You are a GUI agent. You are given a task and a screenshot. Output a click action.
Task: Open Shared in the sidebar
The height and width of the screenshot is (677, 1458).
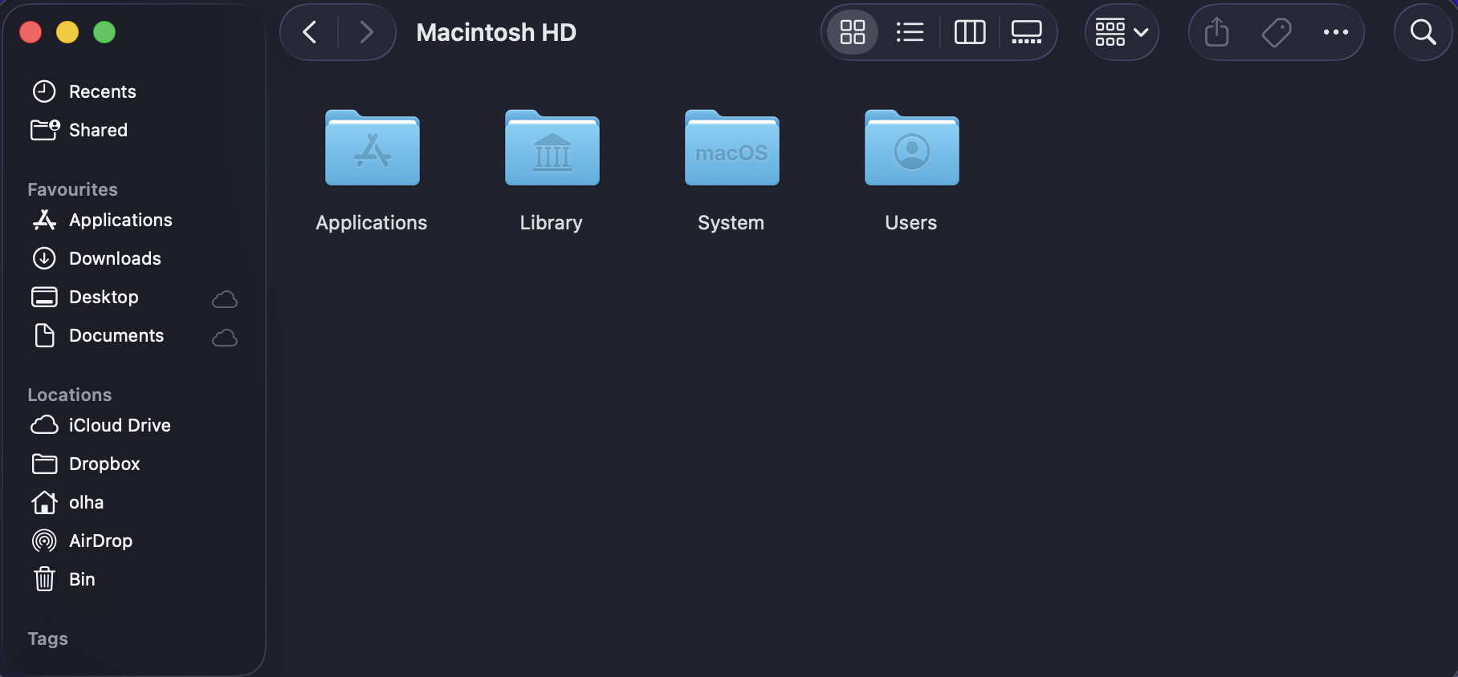click(133, 130)
